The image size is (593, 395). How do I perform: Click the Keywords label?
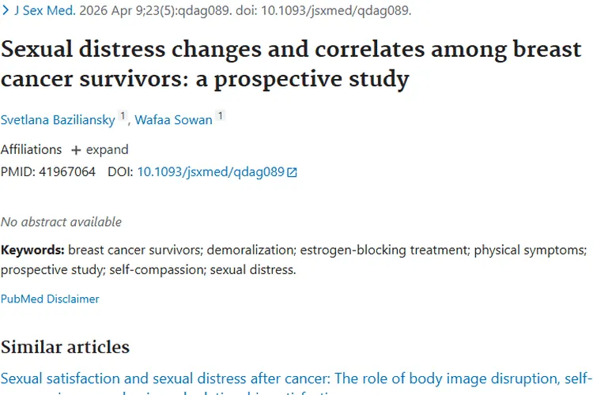tap(32, 250)
